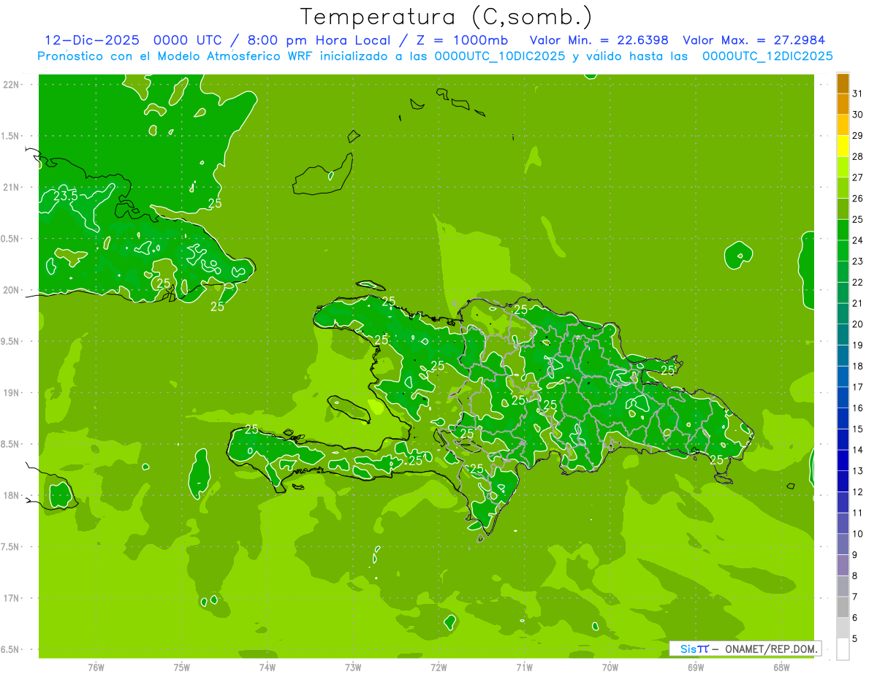Click the white swatch below the 5 label
The image size is (877, 677).
843,649
